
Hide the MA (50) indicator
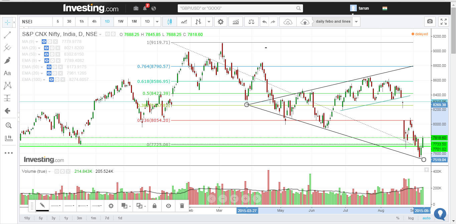pyautogui.click(x=46, y=54)
